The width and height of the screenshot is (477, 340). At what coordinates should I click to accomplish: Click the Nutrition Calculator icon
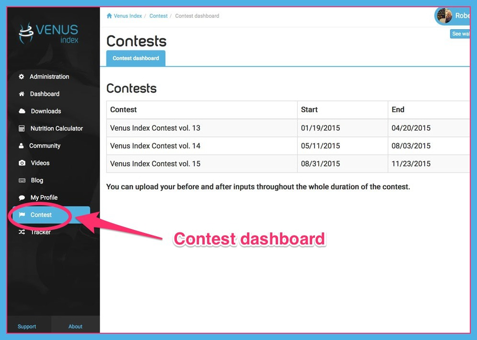point(22,129)
